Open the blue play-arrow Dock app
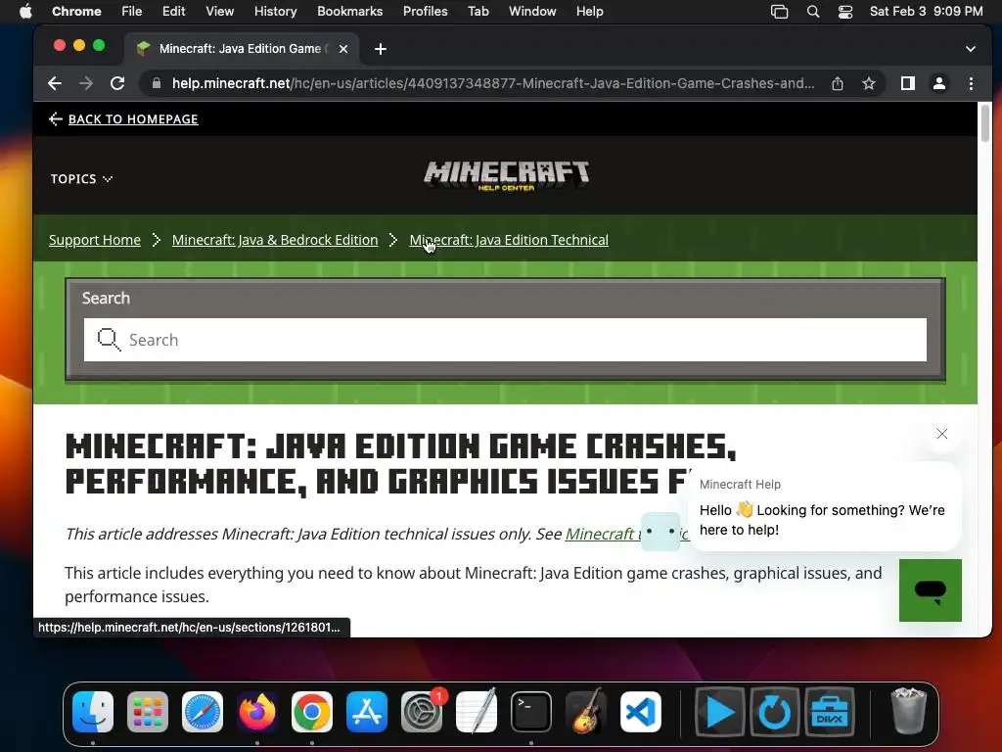The width and height of the screenshot is (1002, 752). coord(719,712)
